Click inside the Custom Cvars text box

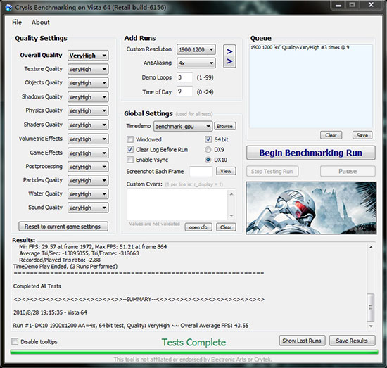pos(178,205)
